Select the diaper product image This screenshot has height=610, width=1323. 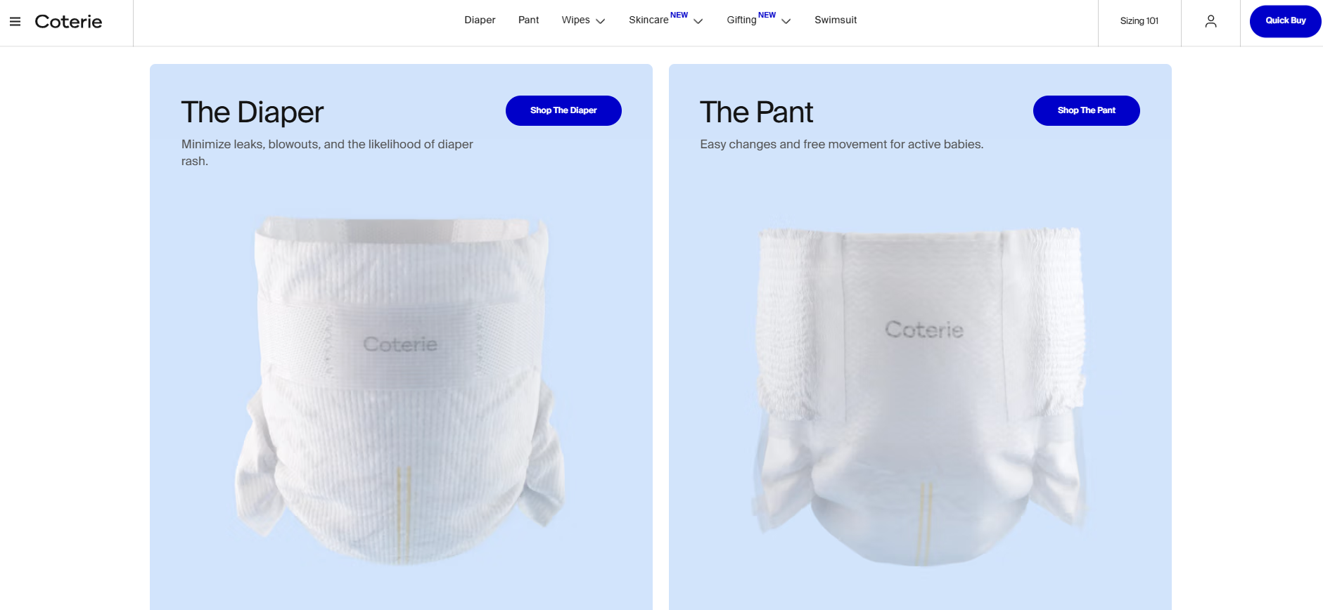[400, 390]
